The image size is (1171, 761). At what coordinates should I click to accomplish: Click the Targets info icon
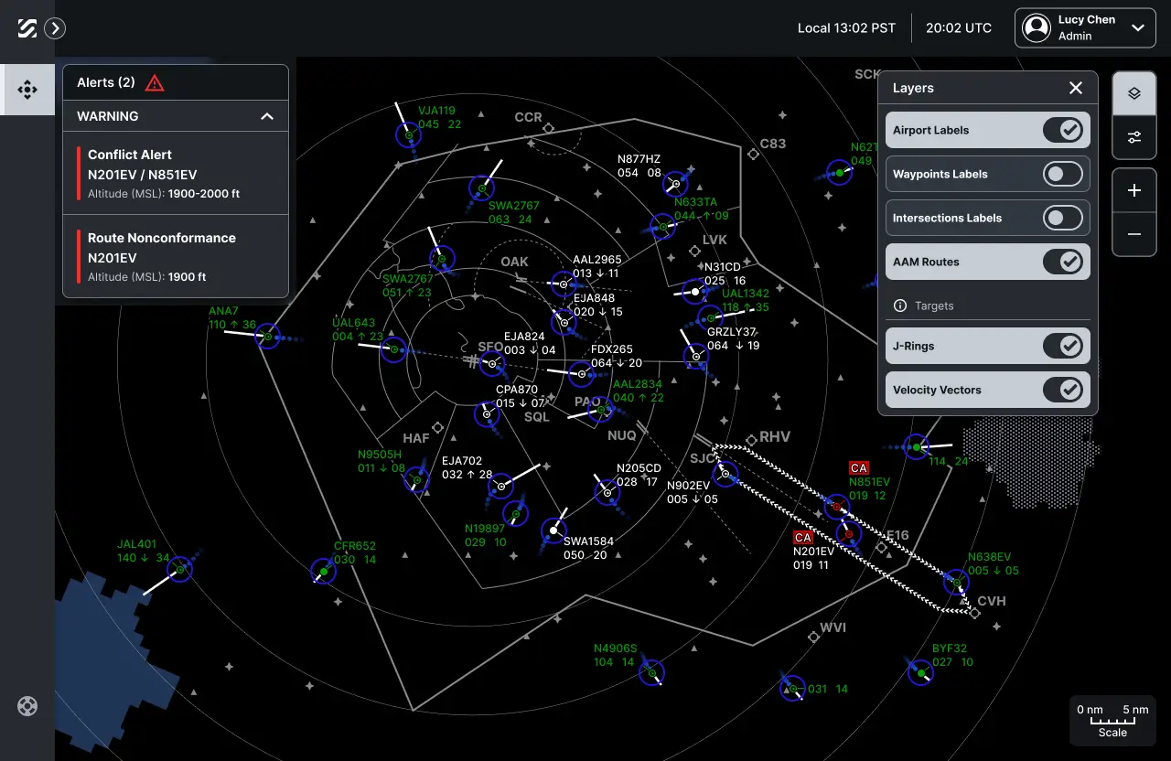point(899,305)
